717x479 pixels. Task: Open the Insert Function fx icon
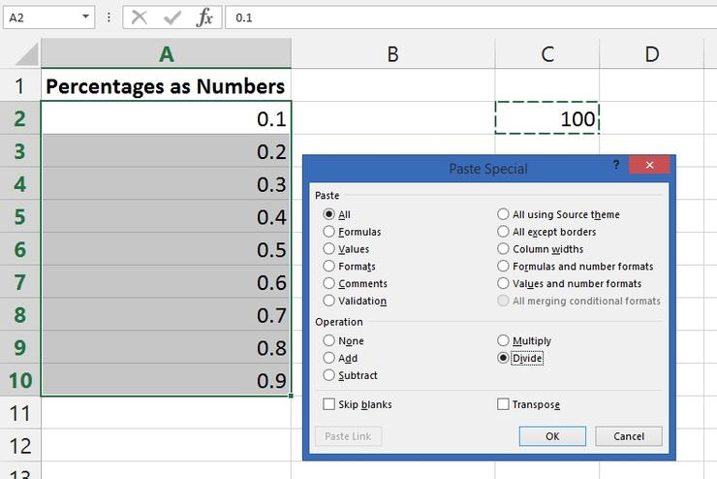coord(203,17)
